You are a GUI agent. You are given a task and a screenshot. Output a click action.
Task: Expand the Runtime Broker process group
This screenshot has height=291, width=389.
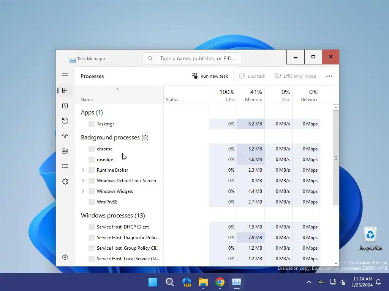tap(83, 170)
